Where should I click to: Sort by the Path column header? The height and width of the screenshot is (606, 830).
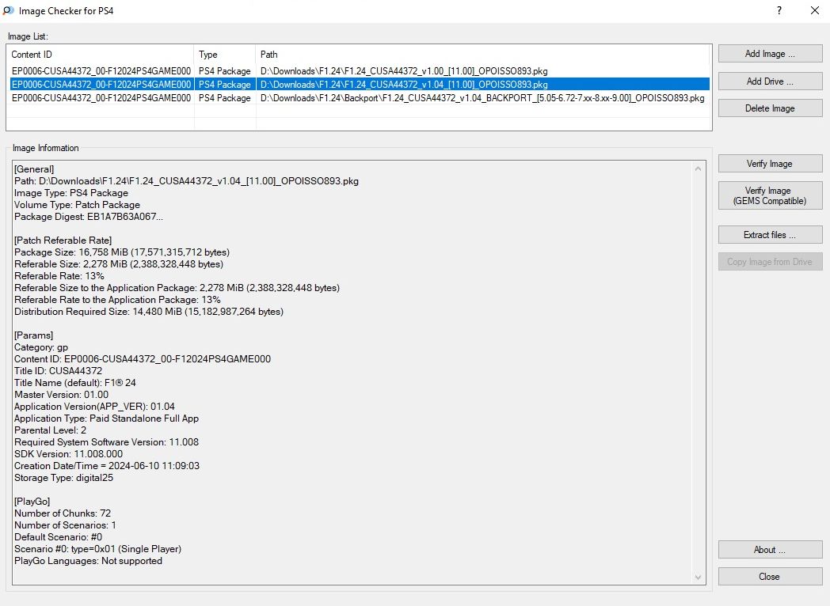click(x=483, y=55)
